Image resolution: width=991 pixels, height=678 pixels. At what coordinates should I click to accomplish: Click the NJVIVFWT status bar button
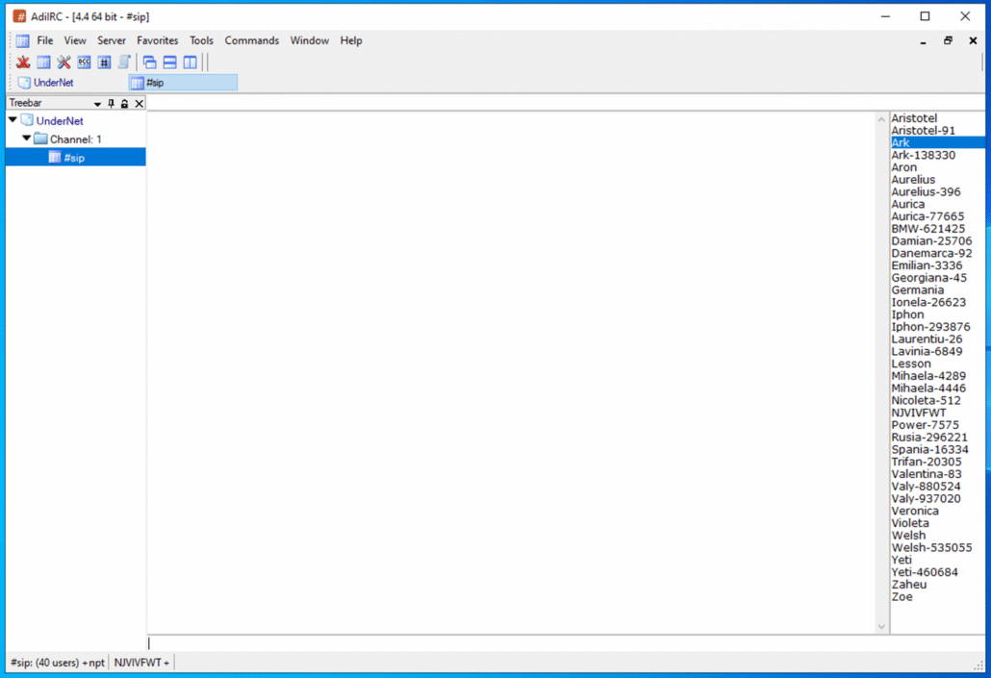(x=140, y=663)
